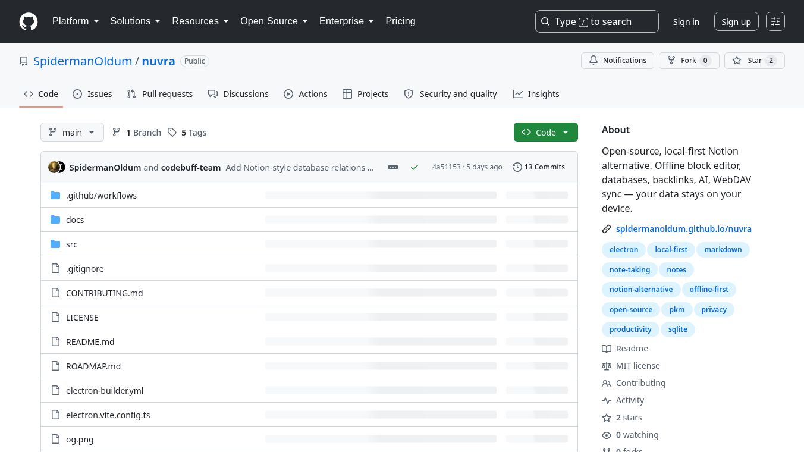
Task: Switch to the Discussions tab
Action: pos(238,94)
